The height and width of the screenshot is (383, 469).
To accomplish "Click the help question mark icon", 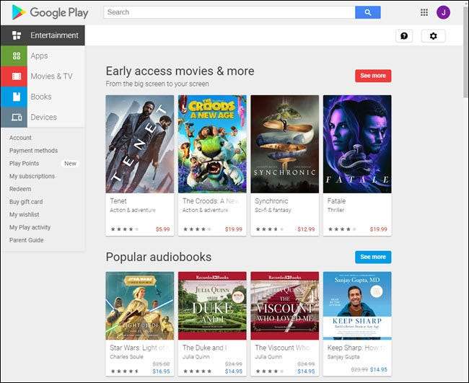I will click(404, 36).
